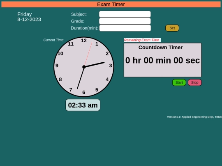
Task: Click the number 3 on the clock face
Action: pyautogui.click(x=111, y=66)
